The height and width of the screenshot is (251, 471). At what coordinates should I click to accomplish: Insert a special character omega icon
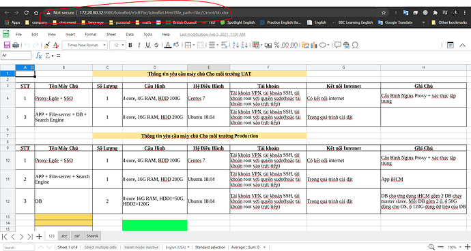[355, 45]
